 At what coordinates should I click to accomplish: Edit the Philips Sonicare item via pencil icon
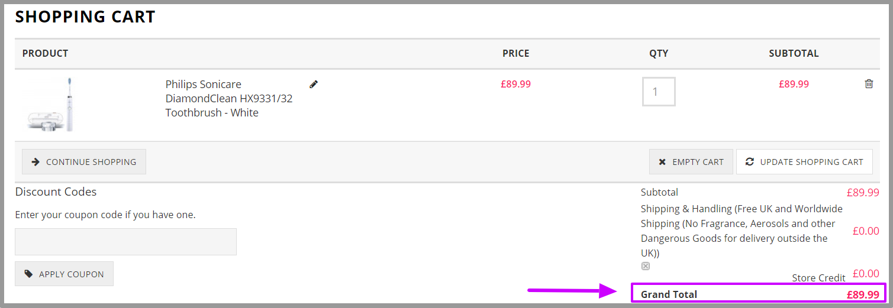(x=314, y=84)
